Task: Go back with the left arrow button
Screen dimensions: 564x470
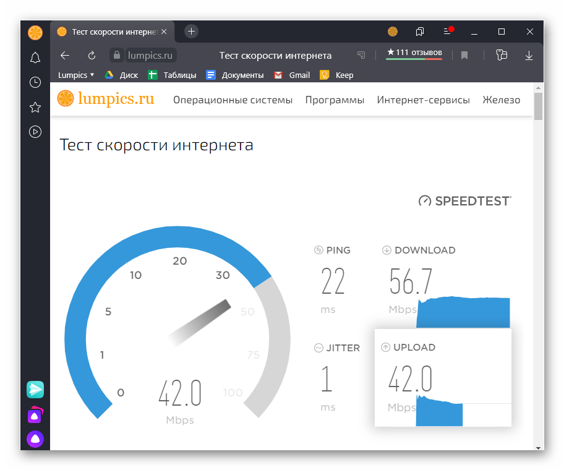Action: [x=65, y=56]
